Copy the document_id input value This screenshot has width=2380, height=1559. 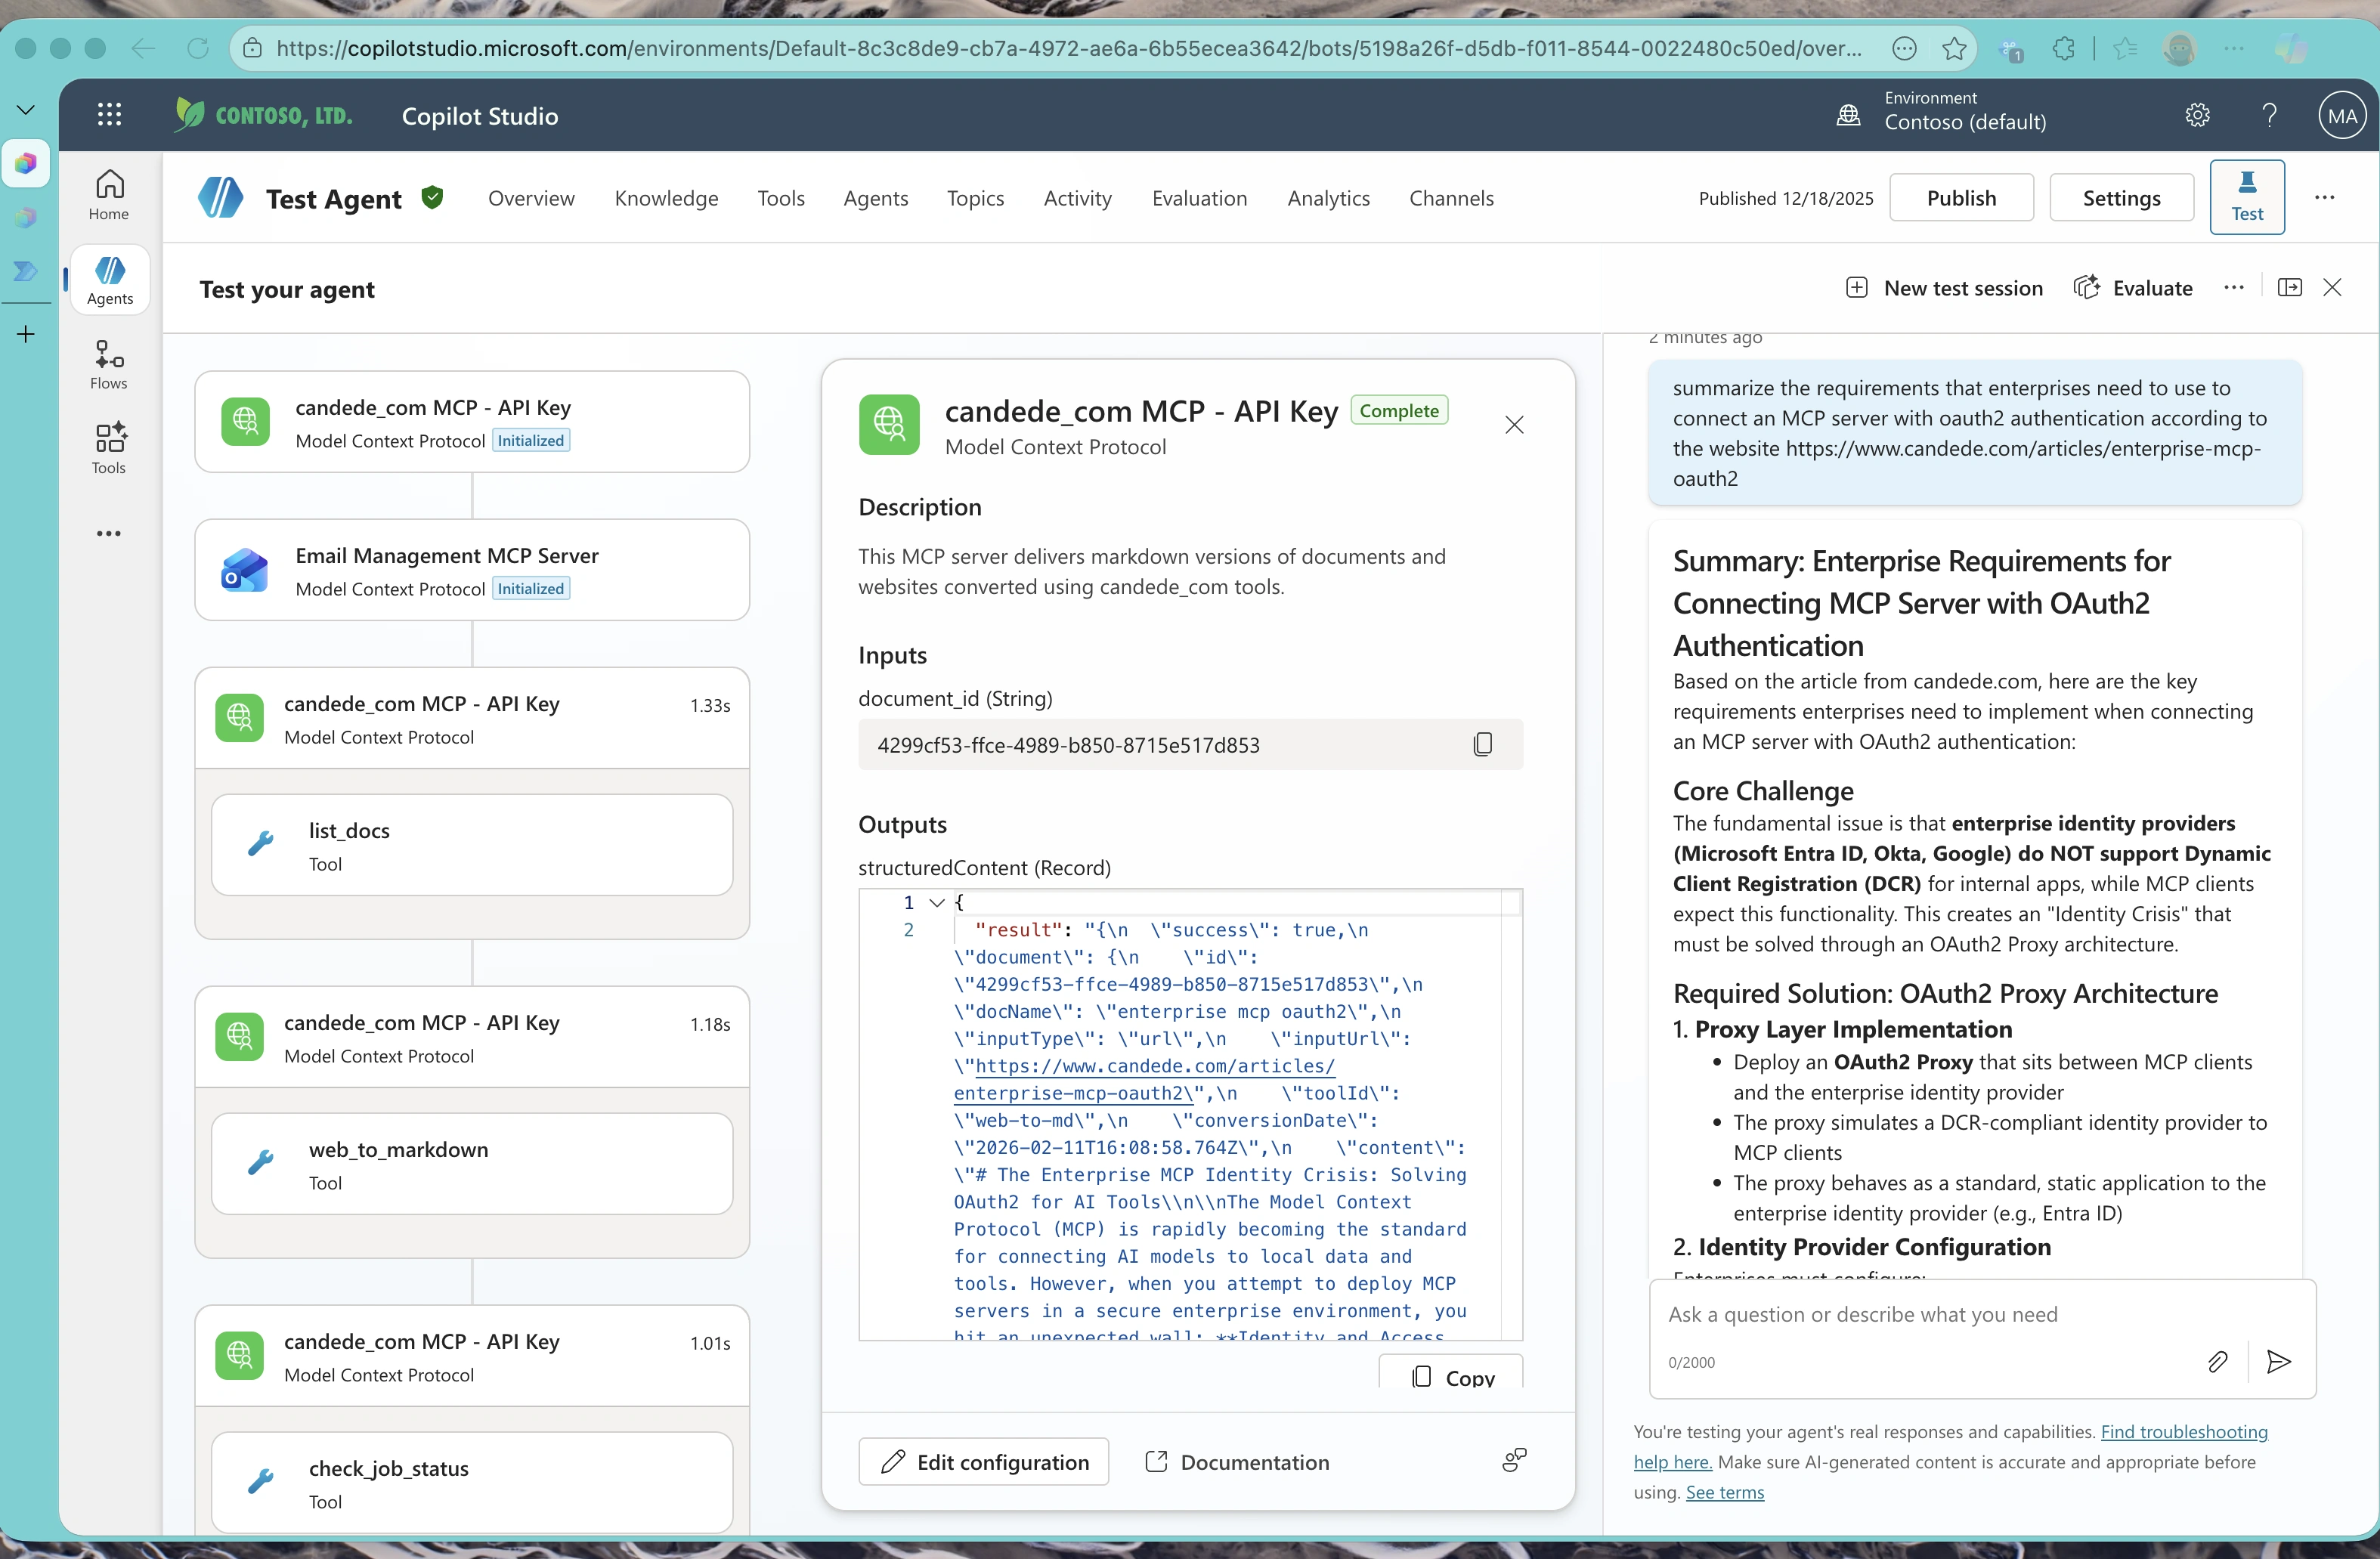coord(1482,745)
